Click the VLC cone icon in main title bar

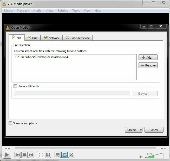pos(4,4)
